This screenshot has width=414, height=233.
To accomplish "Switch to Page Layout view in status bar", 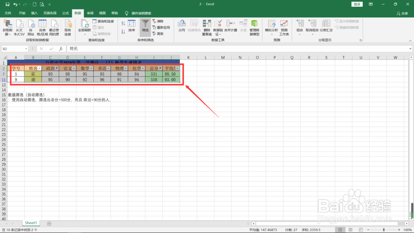I will coord(350,230).
